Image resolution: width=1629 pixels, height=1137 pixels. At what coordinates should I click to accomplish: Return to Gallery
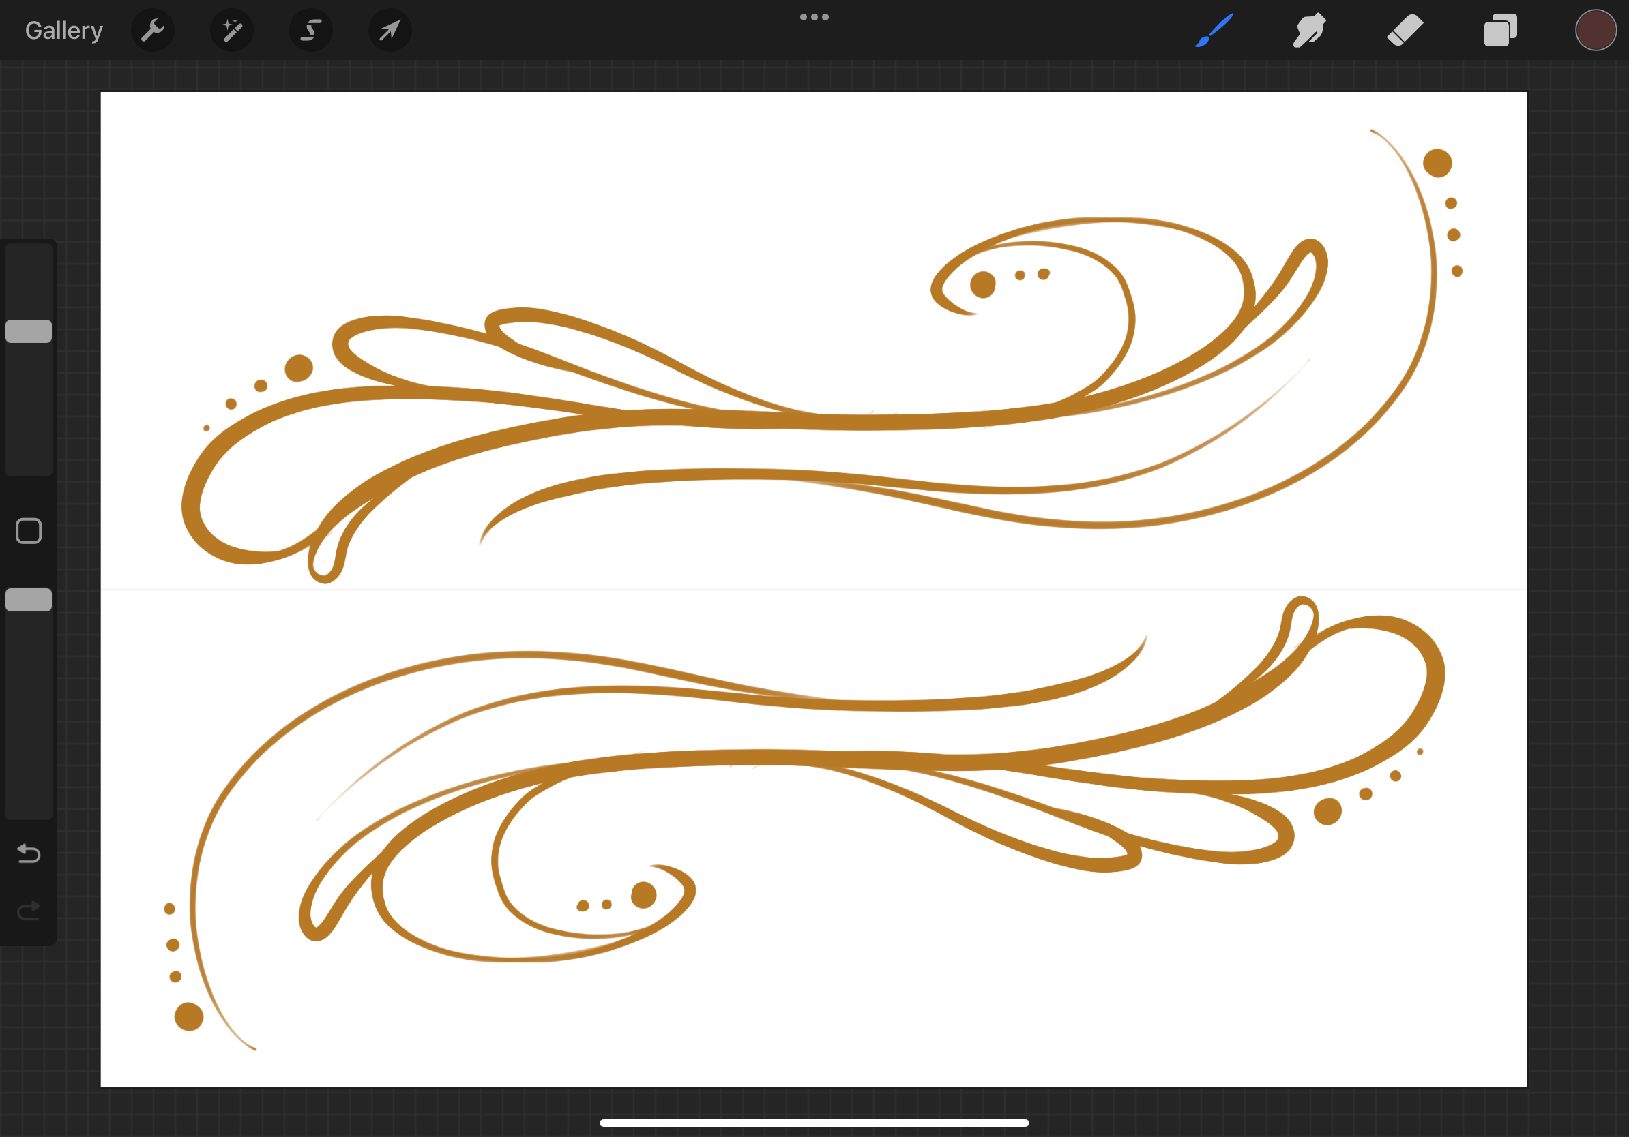(x=64, y=31)
